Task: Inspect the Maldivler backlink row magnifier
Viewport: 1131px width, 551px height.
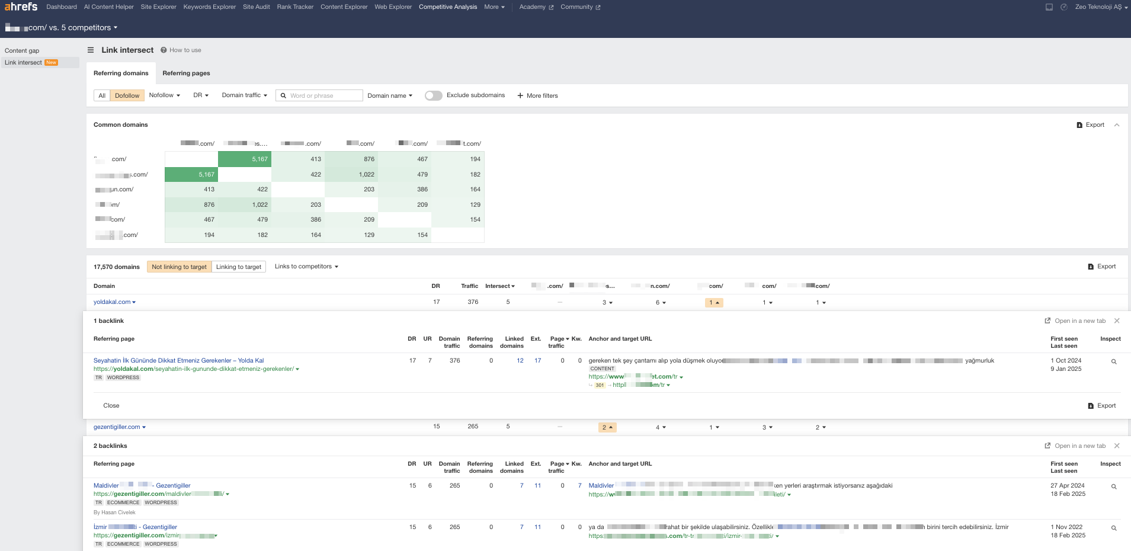Action: coord(1114,486)
